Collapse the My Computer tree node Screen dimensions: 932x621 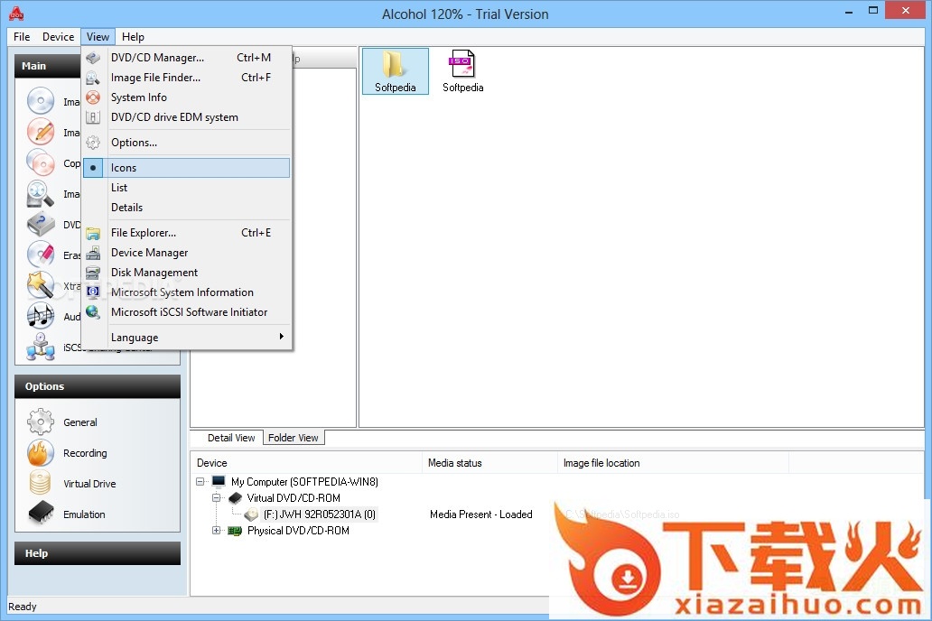[200, 481]
